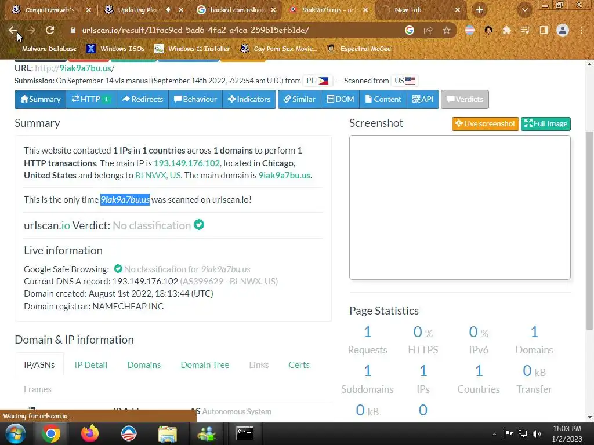Switch to the Updating Please tab

pos(138,10)
